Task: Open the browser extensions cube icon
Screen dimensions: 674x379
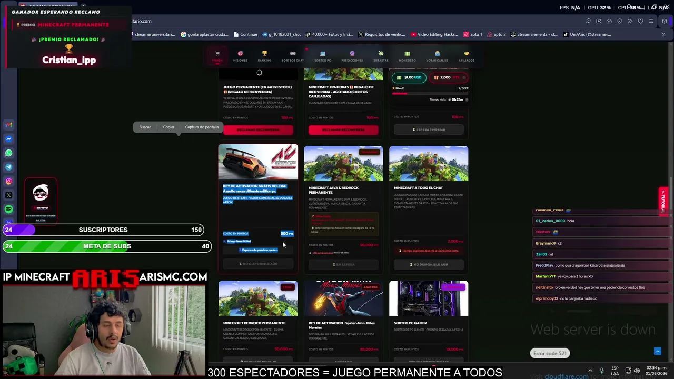Action: pyautogui.click(x=665, y=21)
